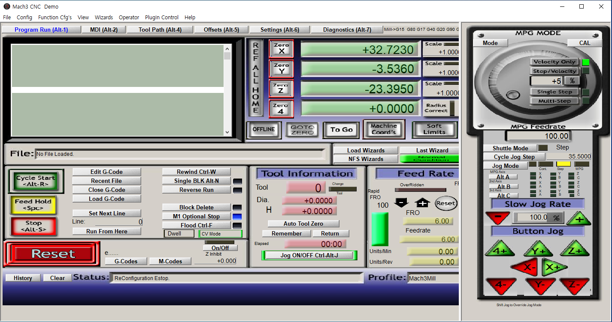
Task: Click the GOTO ZERO button
Action: coord(302,129)
